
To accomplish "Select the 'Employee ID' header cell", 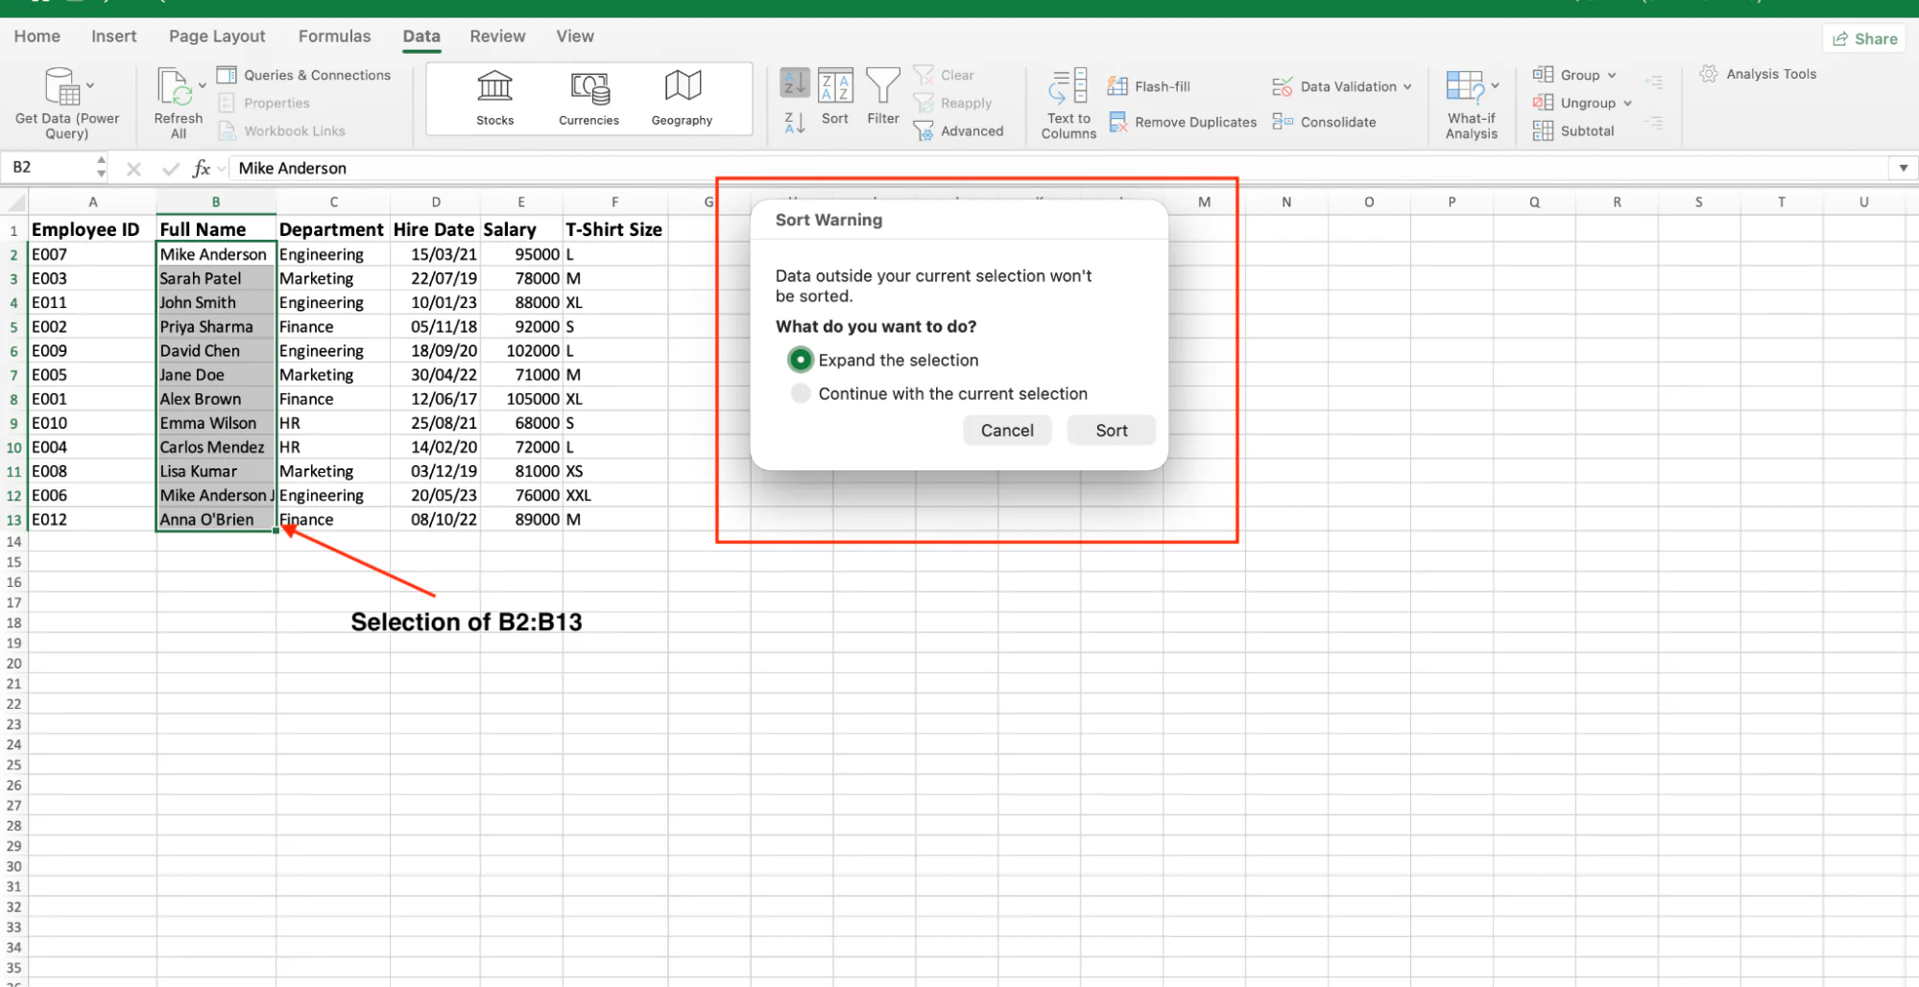I will point(92,229).
